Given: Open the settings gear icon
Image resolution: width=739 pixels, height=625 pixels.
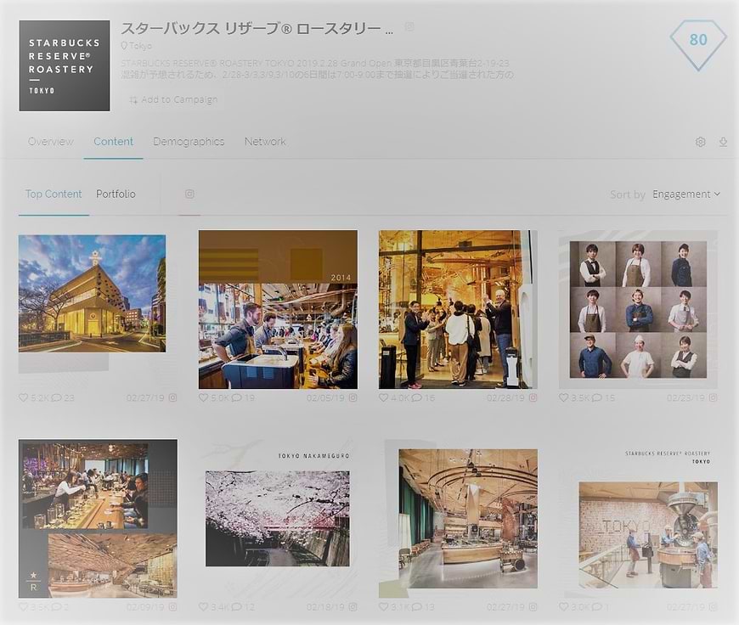Looking at the screenshot, I should [x=701, y=142].
